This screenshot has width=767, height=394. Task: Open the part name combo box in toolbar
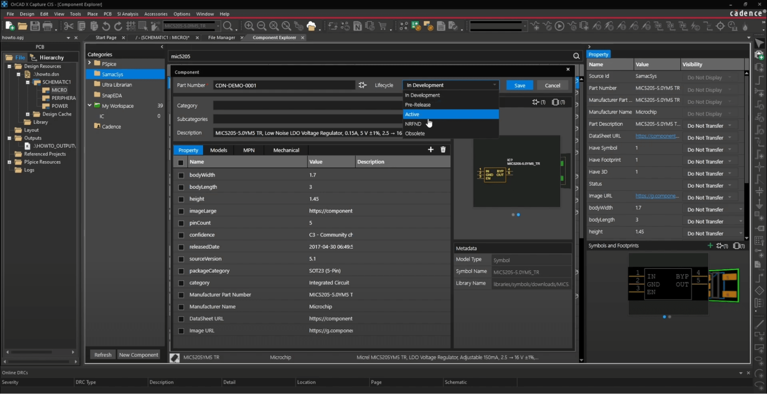192,26
